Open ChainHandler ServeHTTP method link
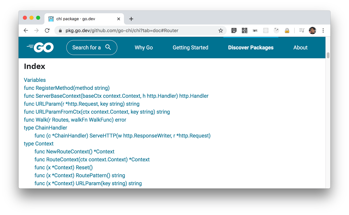This screenshot has height=215, width=349. click(122, 136)
